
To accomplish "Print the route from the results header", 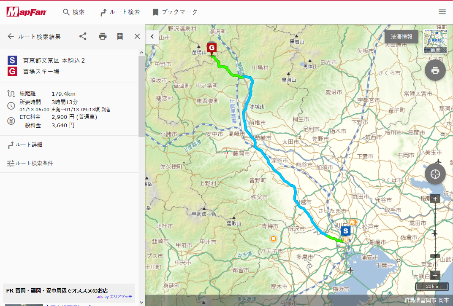I will click(x=103, y=36).
